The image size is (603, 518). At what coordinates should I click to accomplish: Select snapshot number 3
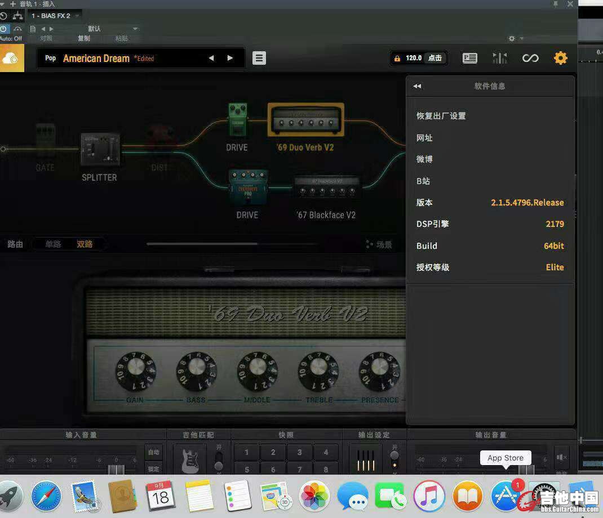[299, 452]
